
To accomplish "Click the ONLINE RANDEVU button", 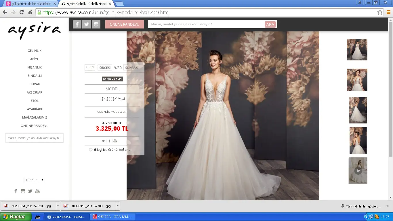I will 124,24.
